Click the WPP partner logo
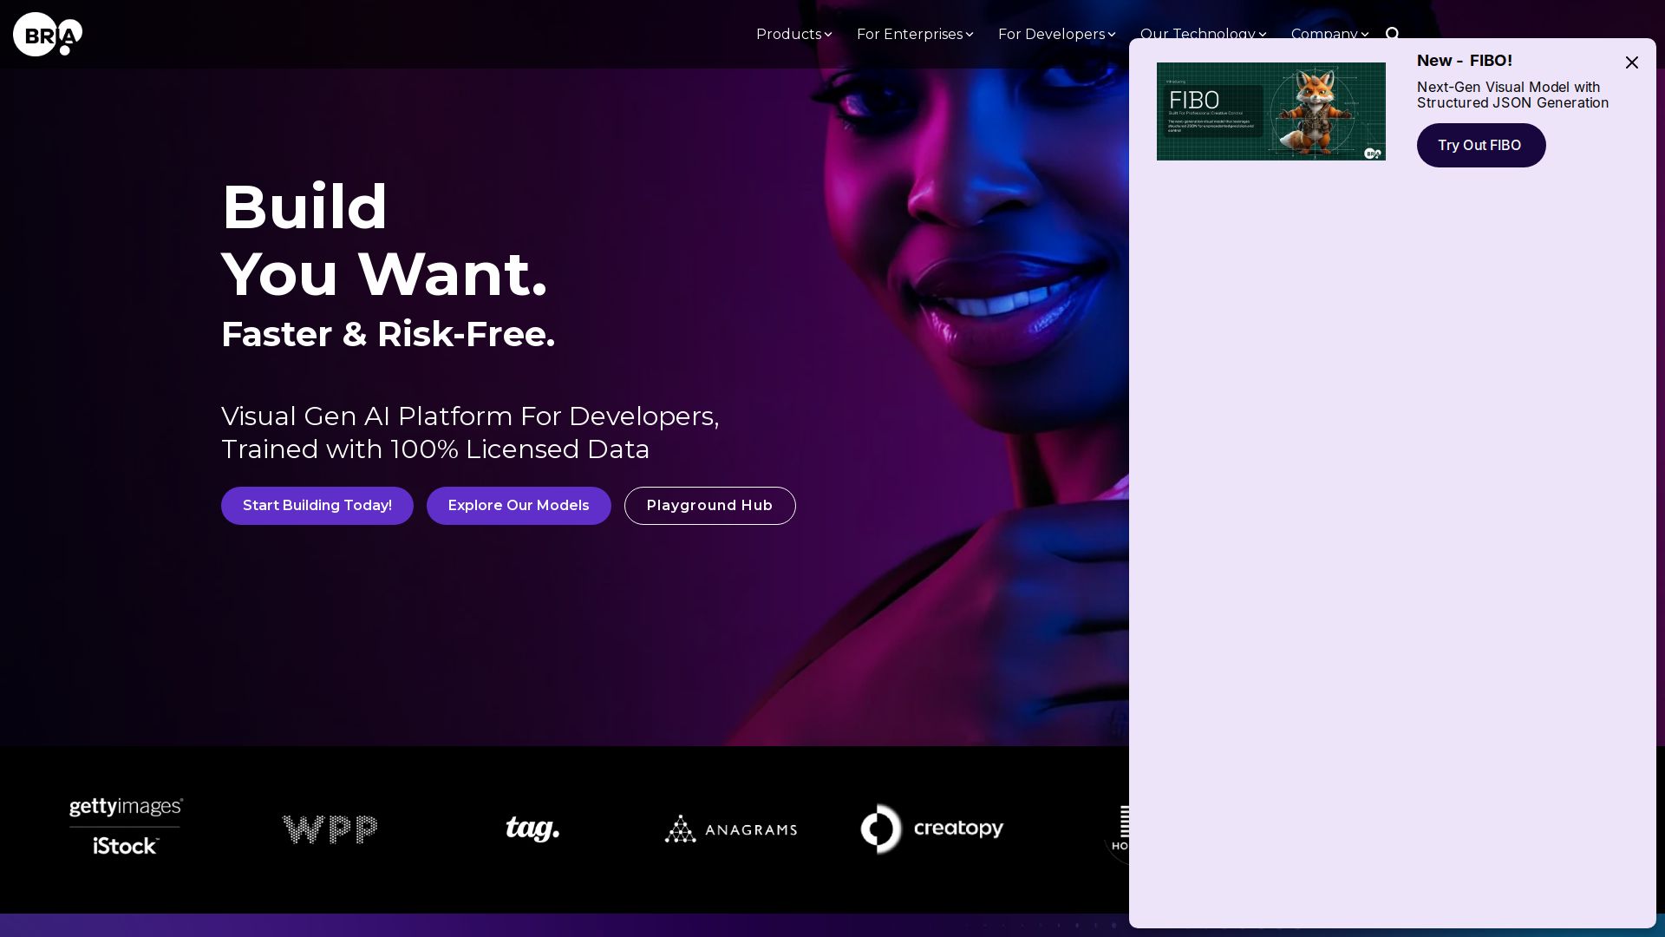This screenshot has width=1665, height=937. pyautogui.click(x=330, y=829)
